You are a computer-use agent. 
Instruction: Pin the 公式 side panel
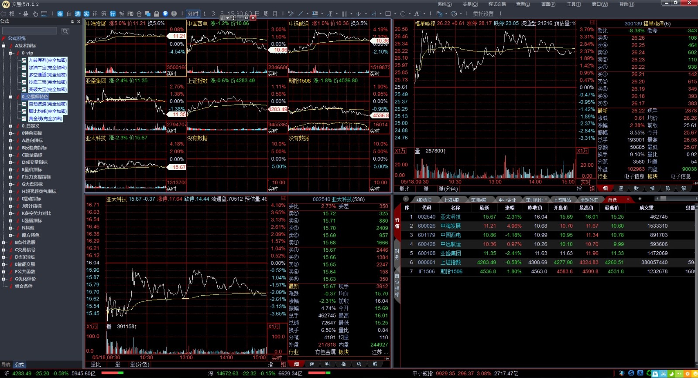pos(72,21)
